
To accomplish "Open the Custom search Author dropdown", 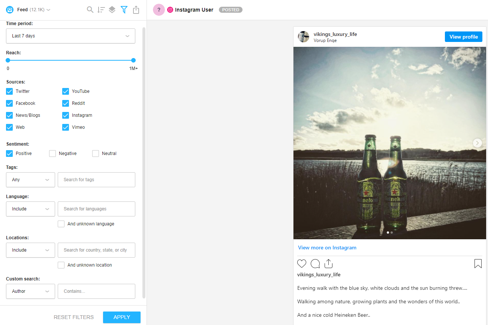I will click(30, 291).
